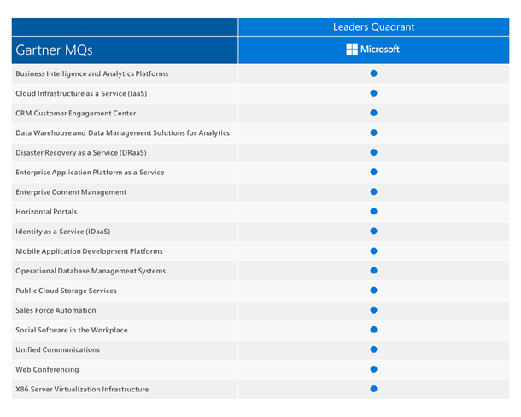
Task: Click the dot for Disaster Recovery row
Action: click(x=373, y=152)
